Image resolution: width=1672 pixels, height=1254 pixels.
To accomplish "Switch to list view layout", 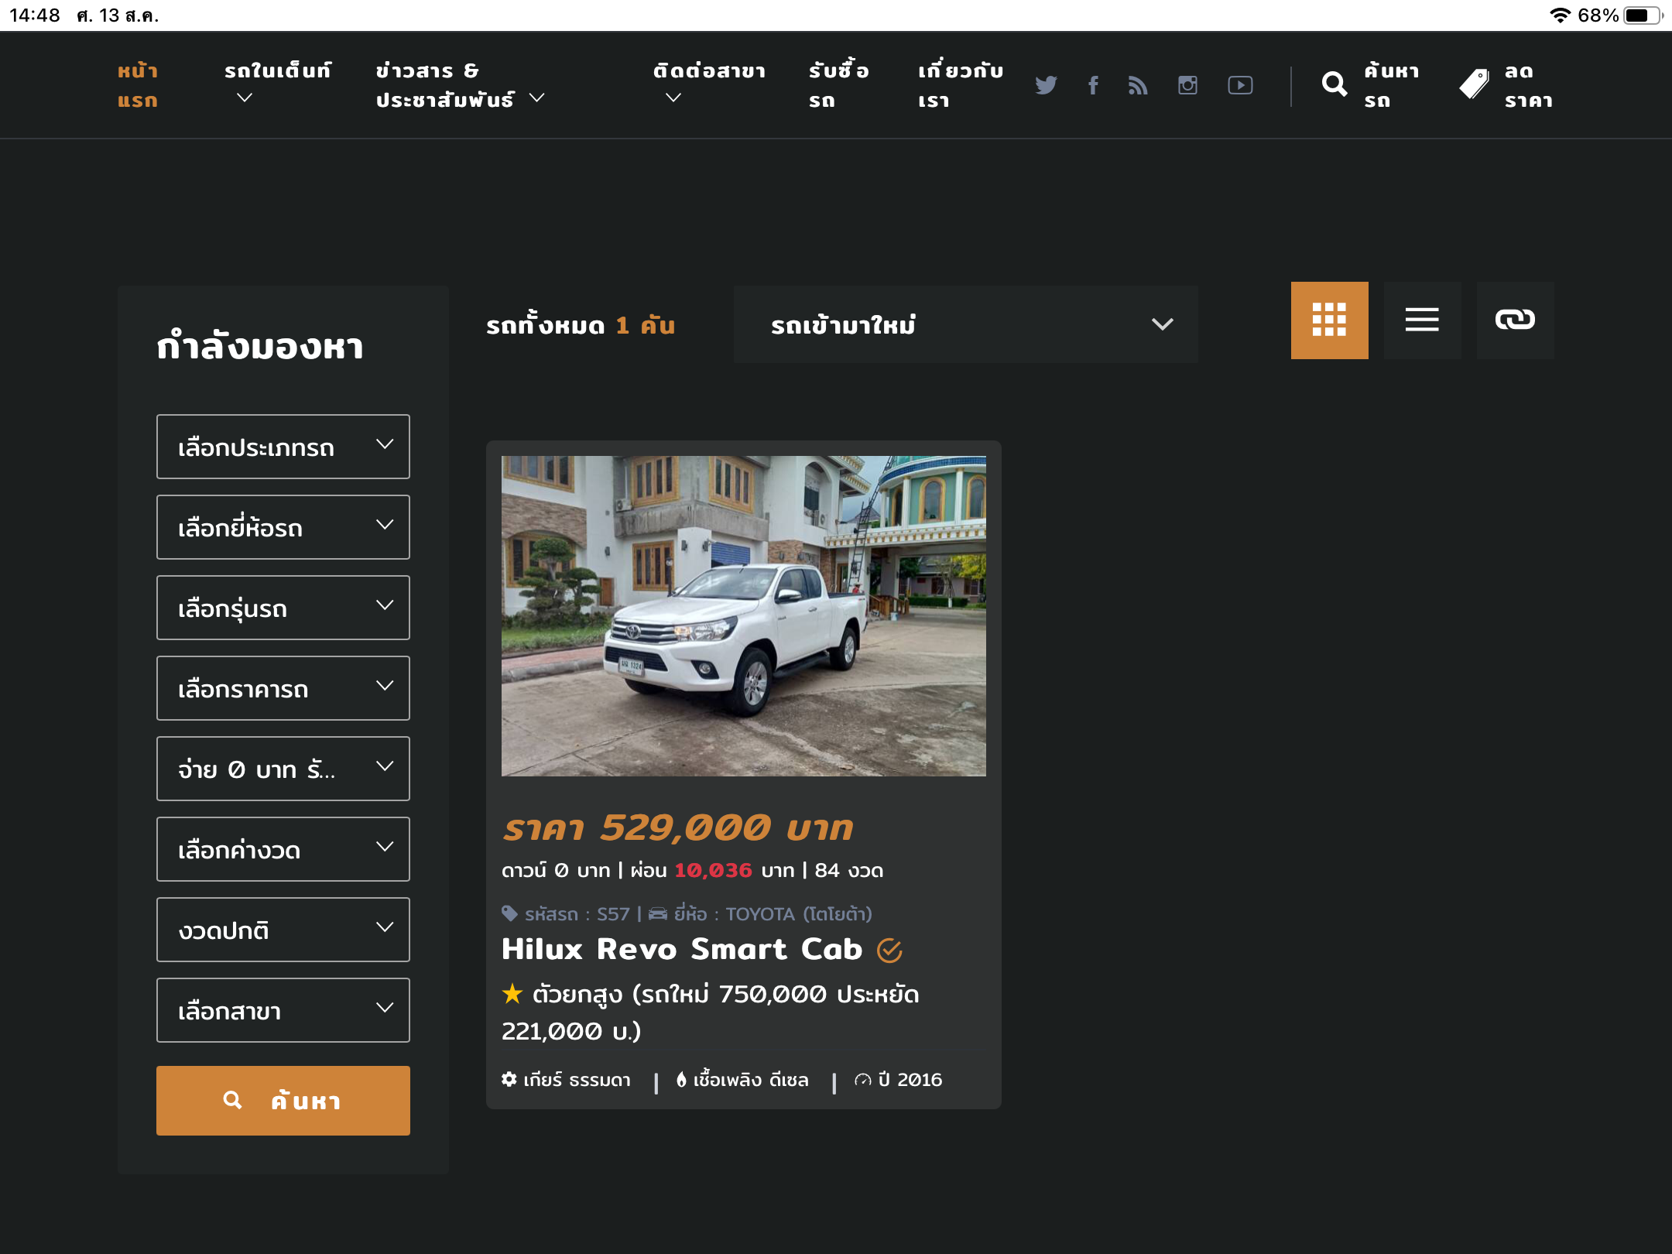I will coord(1422,320).
